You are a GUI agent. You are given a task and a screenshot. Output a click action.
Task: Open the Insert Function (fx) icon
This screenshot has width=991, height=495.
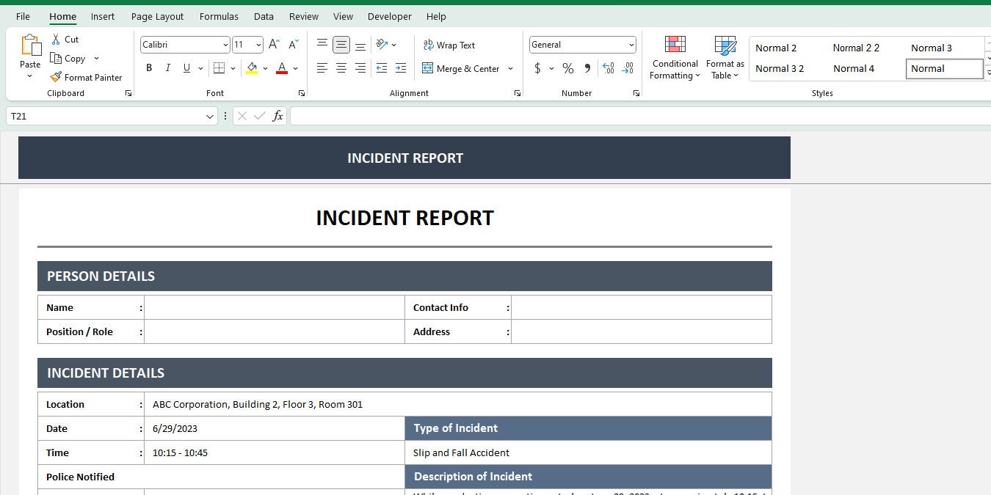[x=277, y=116]
